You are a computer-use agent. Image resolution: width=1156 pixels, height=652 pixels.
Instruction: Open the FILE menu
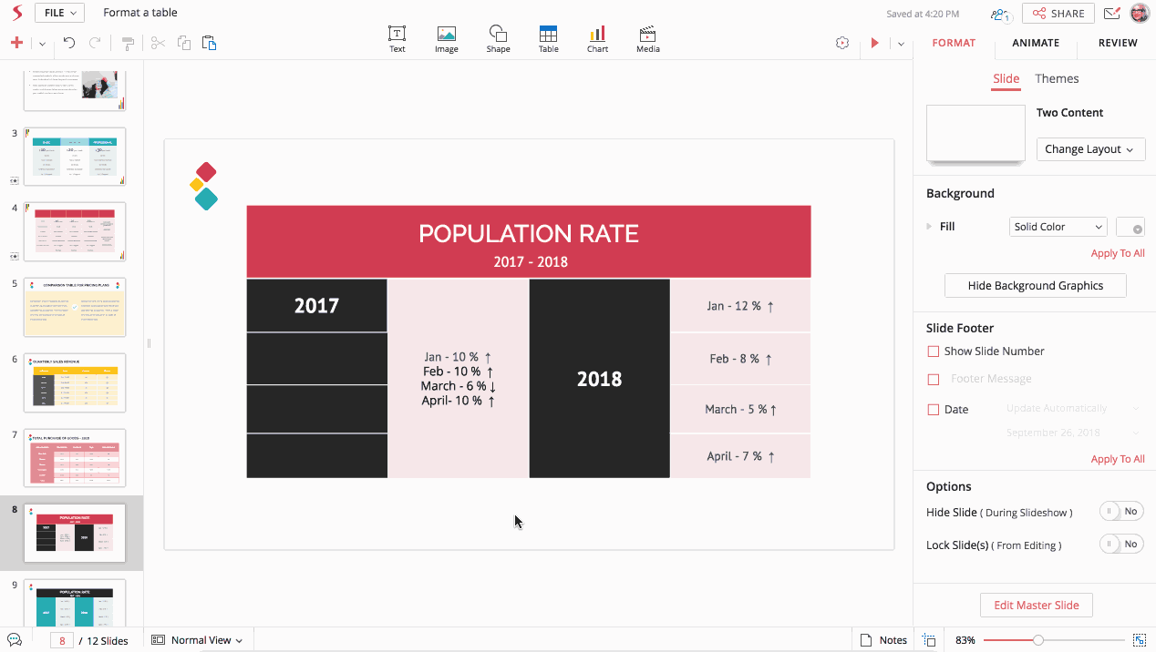pos(60,13)
